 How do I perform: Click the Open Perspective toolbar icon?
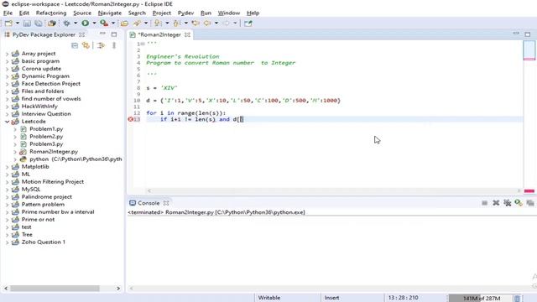coord(248,23)
